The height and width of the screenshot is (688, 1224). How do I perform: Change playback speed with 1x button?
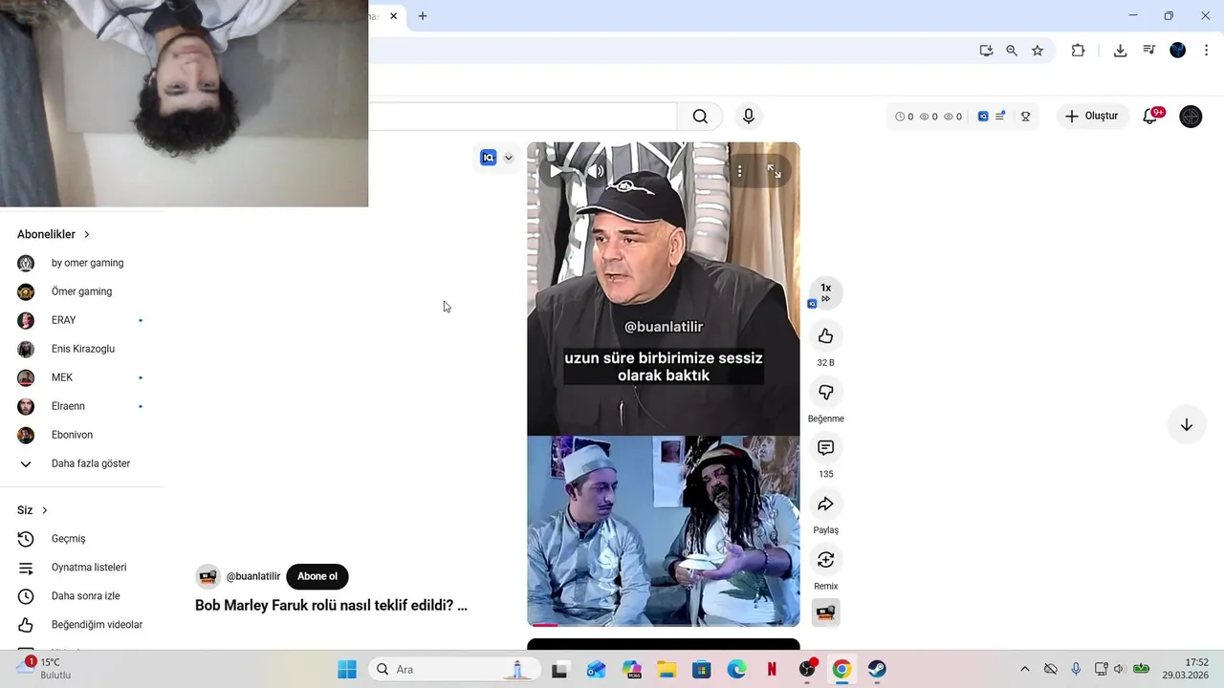coord(826,292)
